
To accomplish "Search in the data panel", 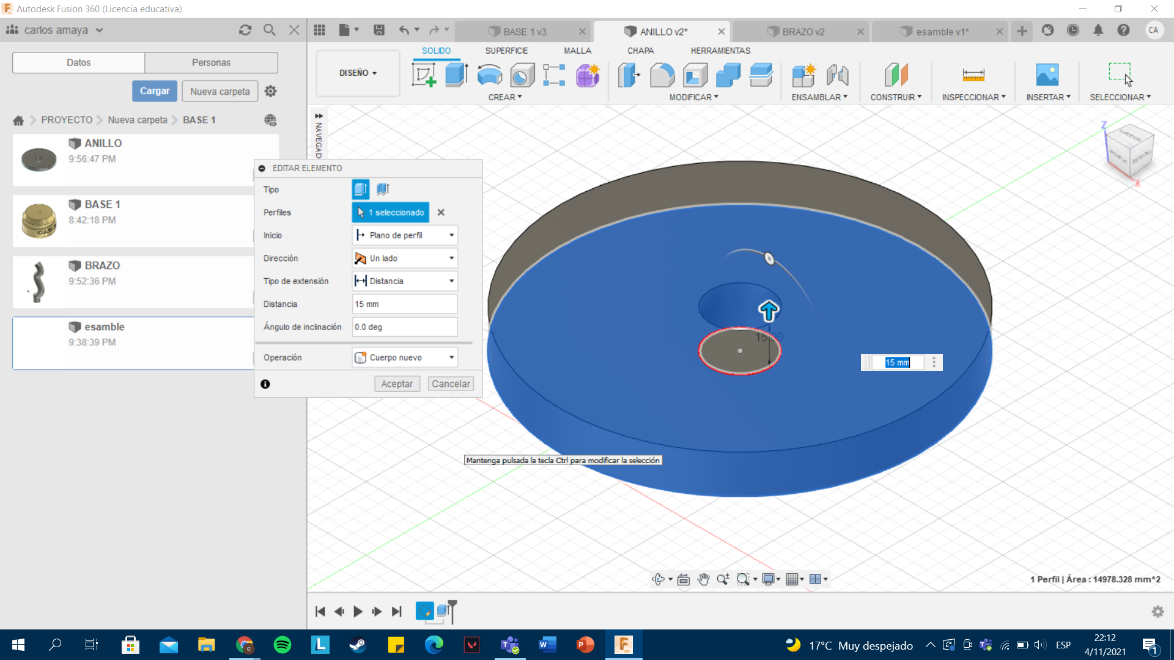I will tap(269, 30).
